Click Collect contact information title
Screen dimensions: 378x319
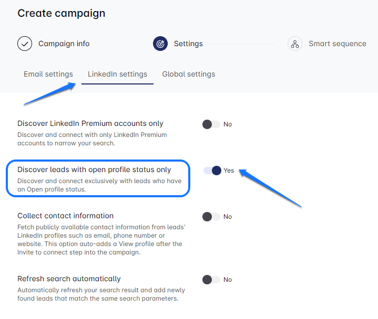65,216
